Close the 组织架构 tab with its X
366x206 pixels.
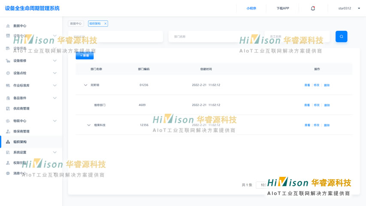coord(105,24)
